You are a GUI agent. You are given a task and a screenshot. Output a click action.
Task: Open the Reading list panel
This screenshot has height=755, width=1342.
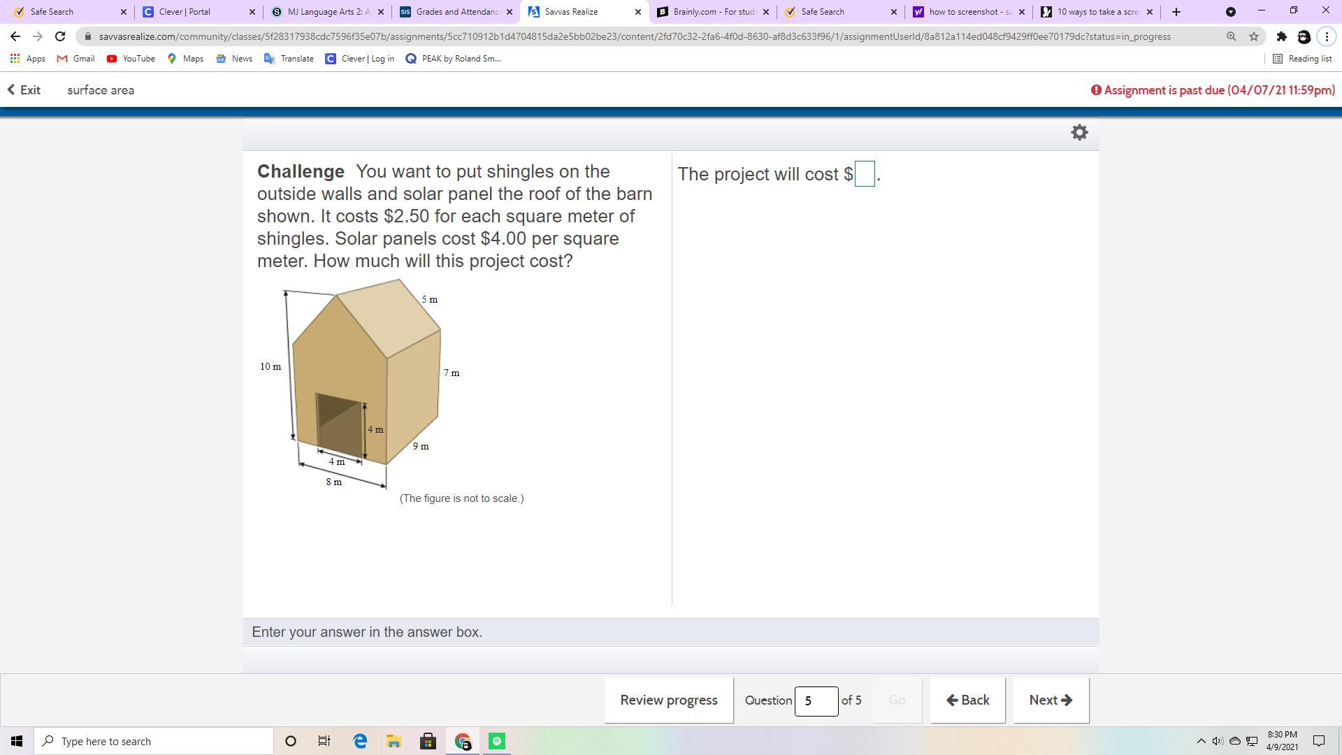tap(1302, 59)
